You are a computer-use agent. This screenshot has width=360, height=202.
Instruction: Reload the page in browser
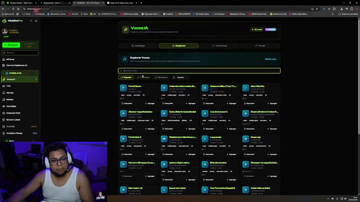click(x=13, y=9)
